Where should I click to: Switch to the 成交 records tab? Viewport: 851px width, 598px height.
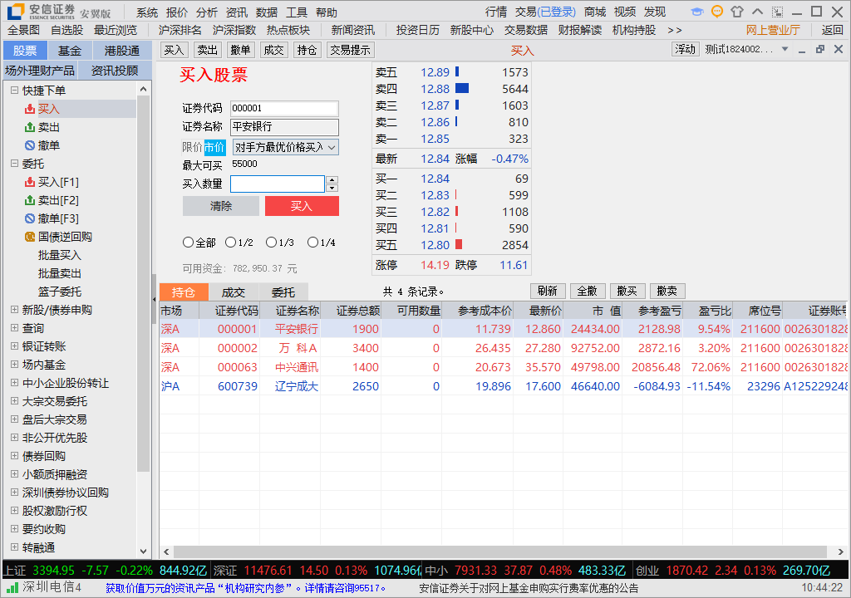click(x=234, y=292)
